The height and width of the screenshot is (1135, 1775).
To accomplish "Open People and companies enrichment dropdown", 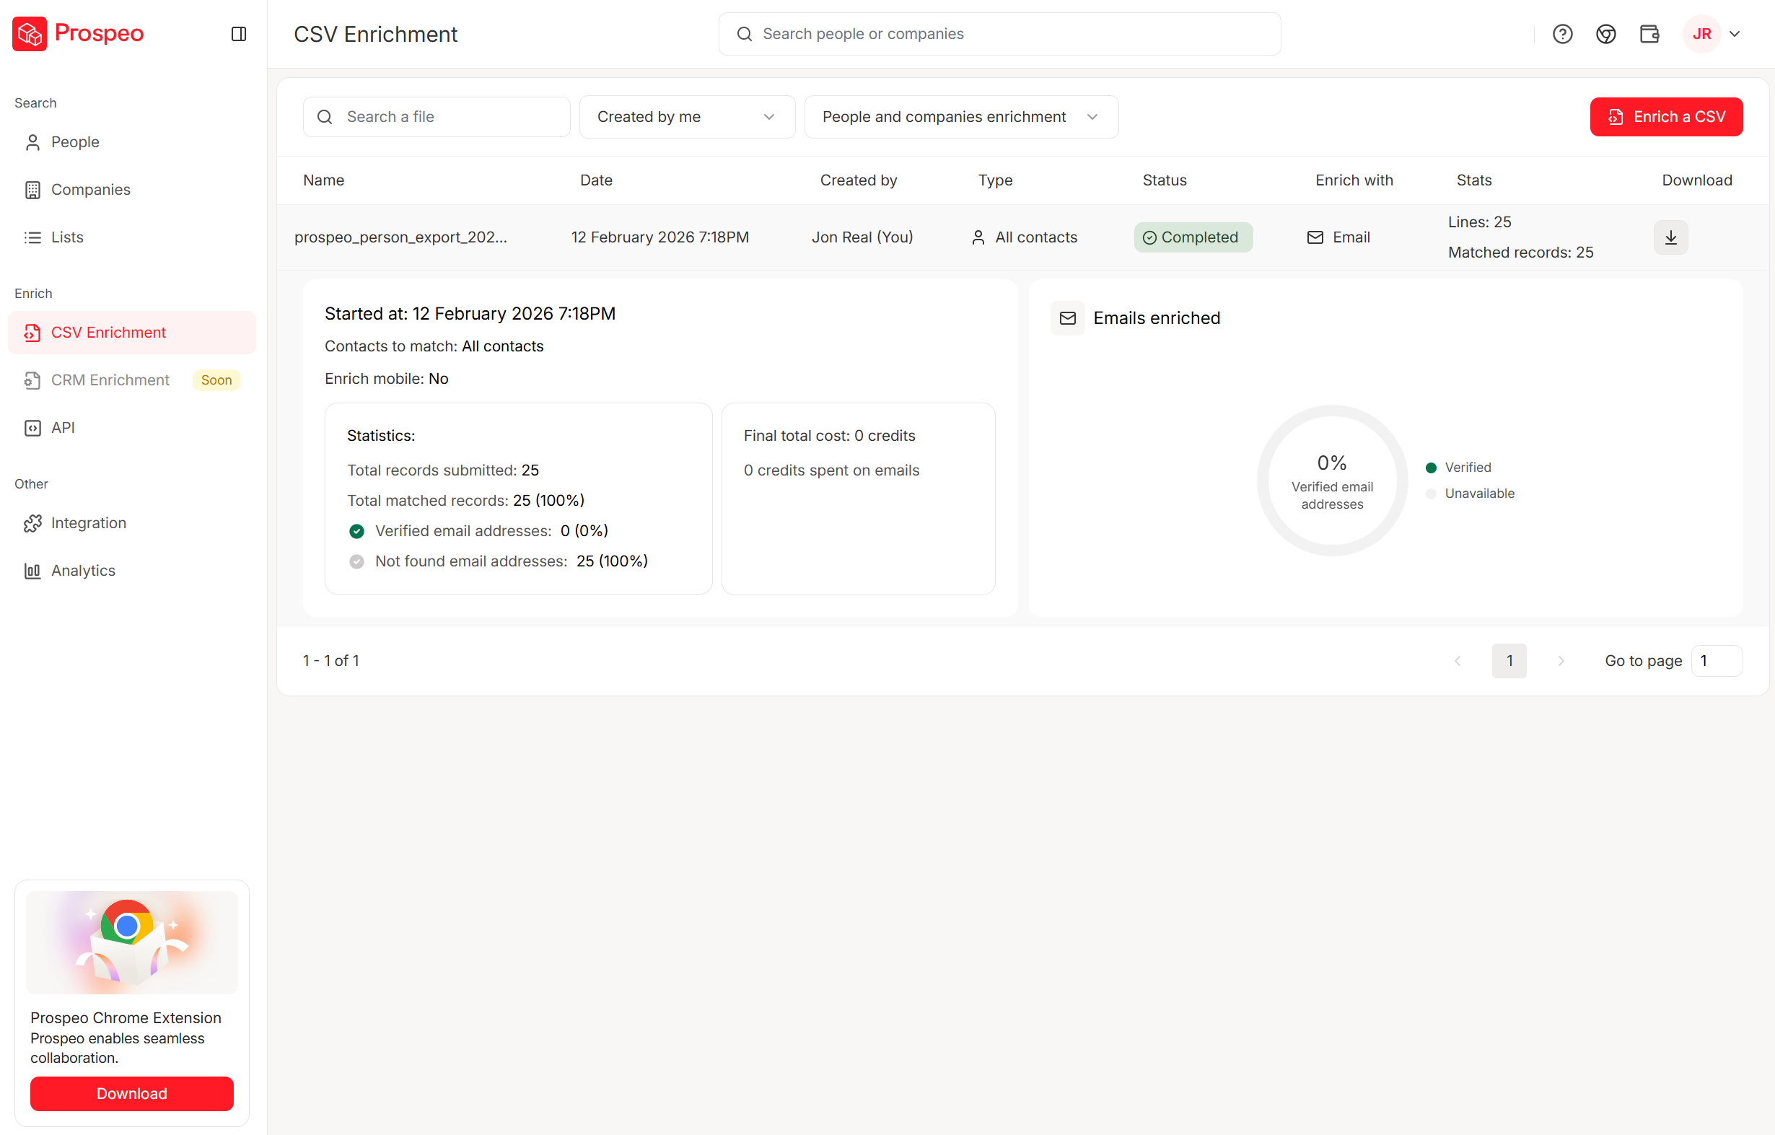I will point(960,116).
